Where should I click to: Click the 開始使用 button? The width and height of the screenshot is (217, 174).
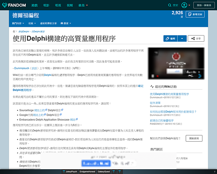coord(194,138)
